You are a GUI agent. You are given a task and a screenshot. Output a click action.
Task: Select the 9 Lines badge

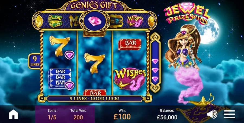34,61
